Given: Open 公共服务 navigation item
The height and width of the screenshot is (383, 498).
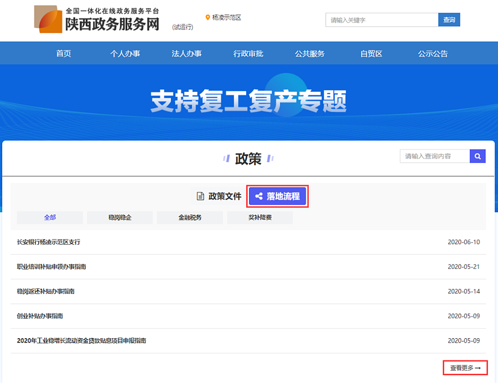Looking at the screenshot, I should 310,54.
